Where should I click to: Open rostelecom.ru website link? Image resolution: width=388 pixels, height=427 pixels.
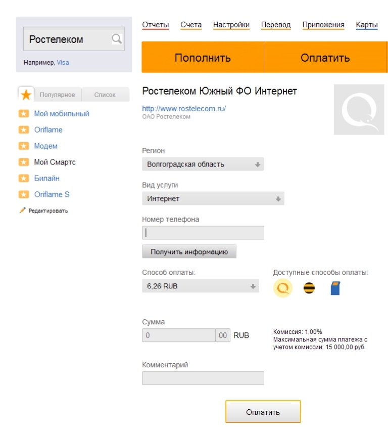184,108
